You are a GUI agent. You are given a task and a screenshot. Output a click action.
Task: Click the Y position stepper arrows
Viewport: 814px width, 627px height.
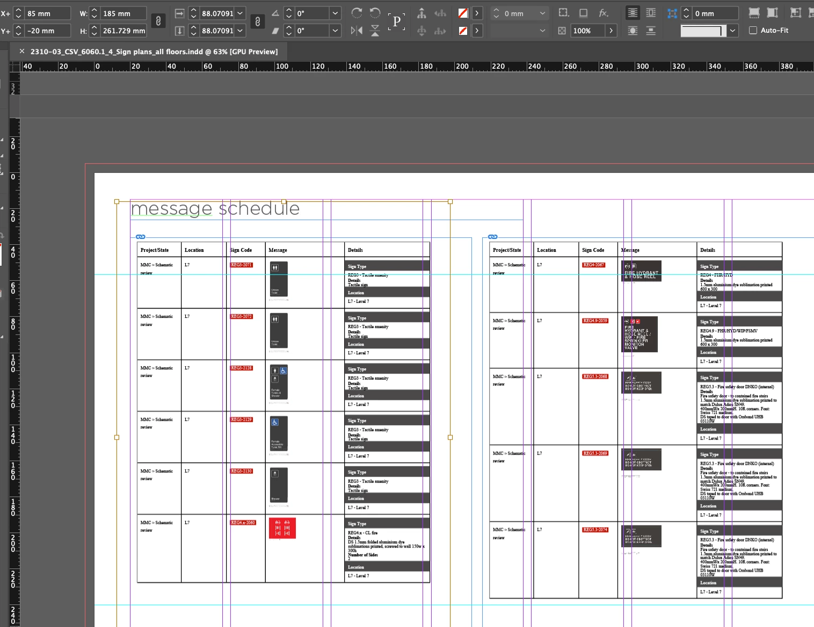point(18,31)
